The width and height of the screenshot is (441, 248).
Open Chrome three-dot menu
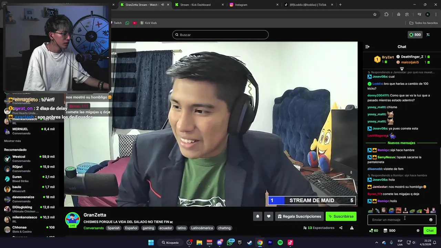click(x=436, y=14)
